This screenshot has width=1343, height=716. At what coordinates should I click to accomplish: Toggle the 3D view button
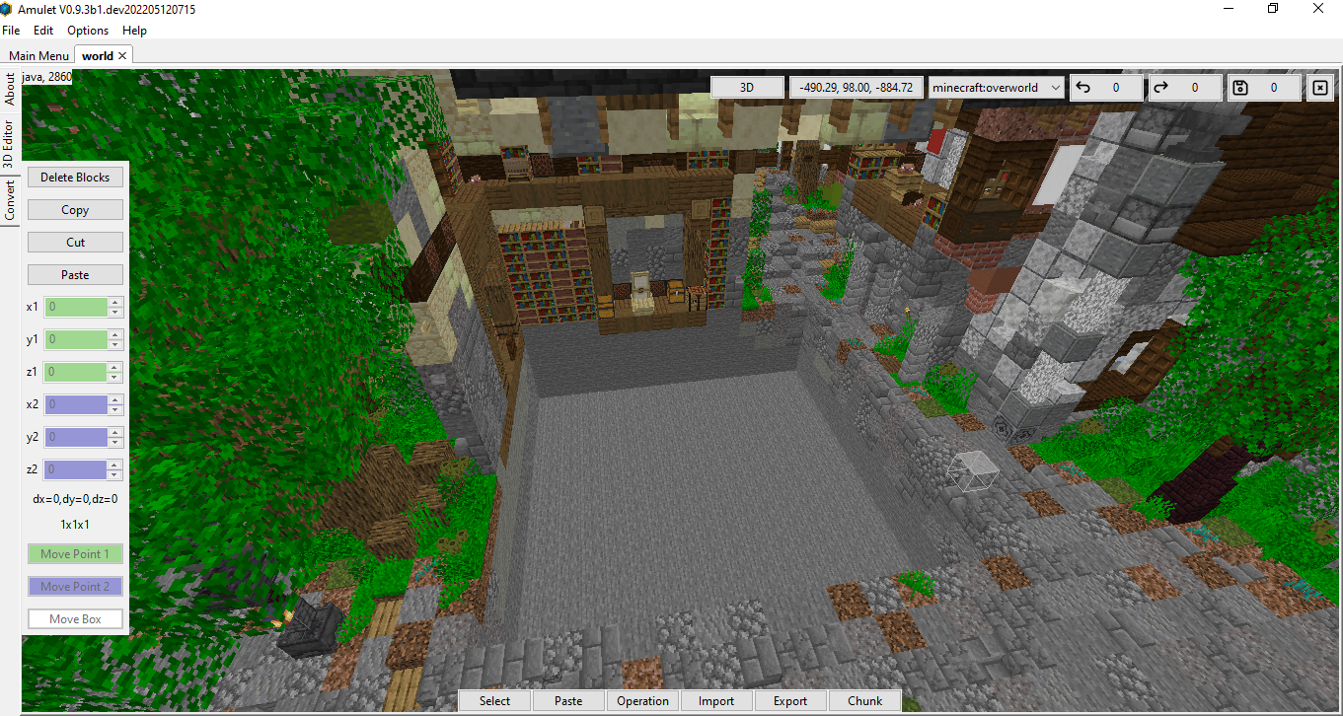pyautogui.click(x=747, y=87)
